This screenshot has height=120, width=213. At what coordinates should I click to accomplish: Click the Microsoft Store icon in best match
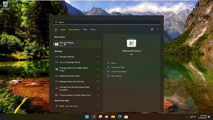57,44
